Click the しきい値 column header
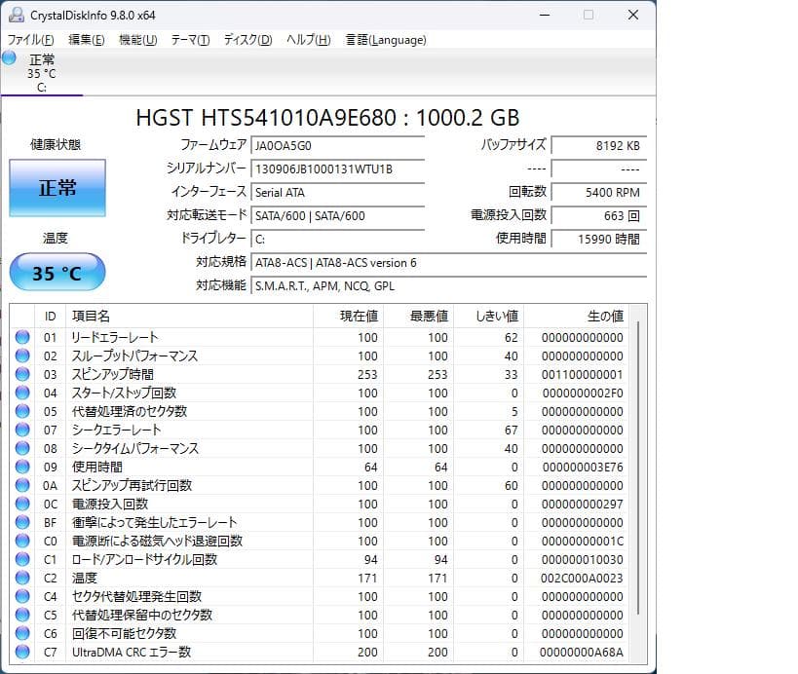Viewport: 798px width, 674px height. tap(488, 317)
